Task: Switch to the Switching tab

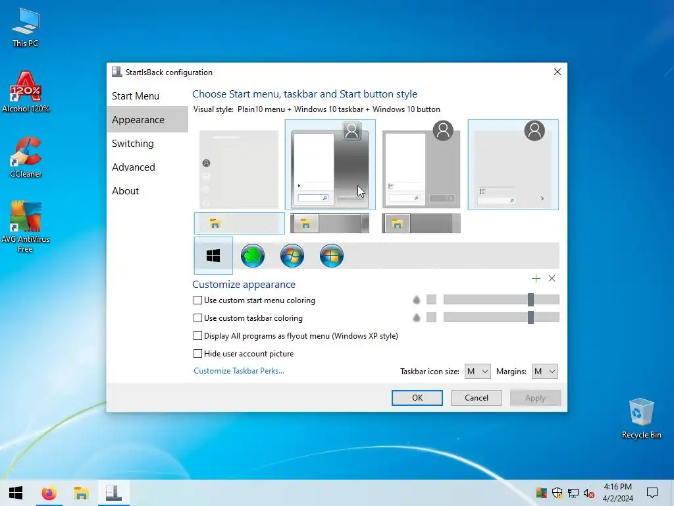Action: [147, 143]
